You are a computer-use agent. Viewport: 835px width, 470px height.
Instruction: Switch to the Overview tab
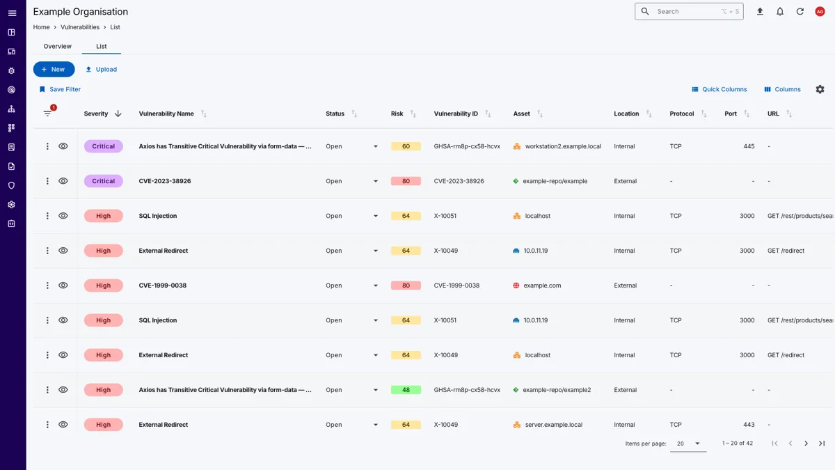(57, 47)
